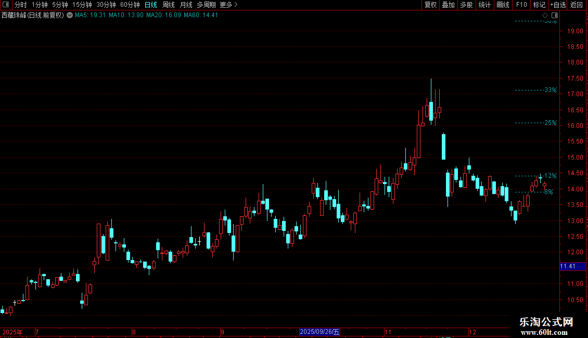The image size is (588, 338).
Task: Open 多股 multi-stock view
Action: [466, 5]
